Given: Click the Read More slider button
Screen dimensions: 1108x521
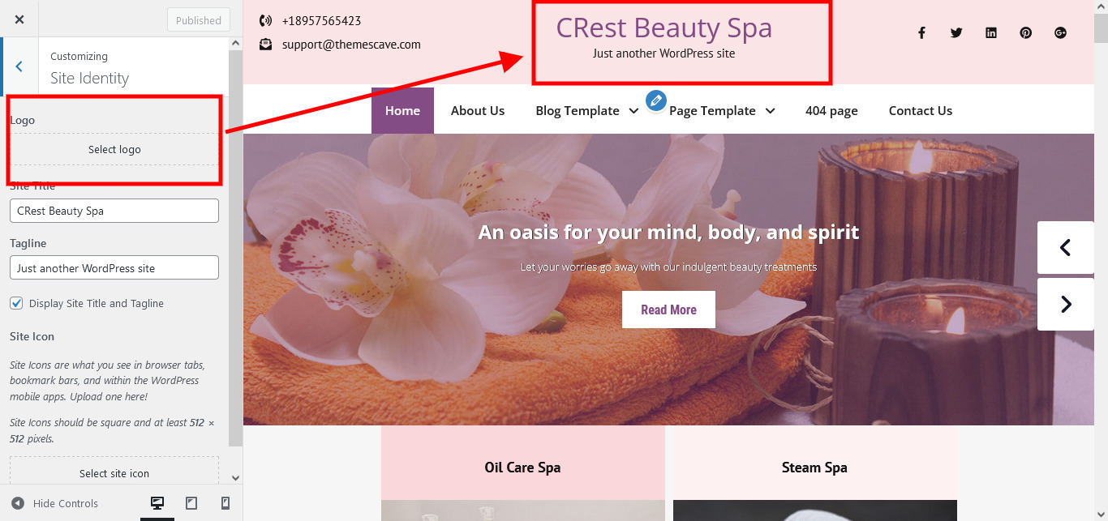Looking at the screenshot, I should point(668,310).
